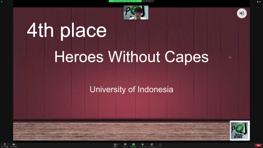Toggle microphone mute
The image size is (263, 148).
coord(5,145)
